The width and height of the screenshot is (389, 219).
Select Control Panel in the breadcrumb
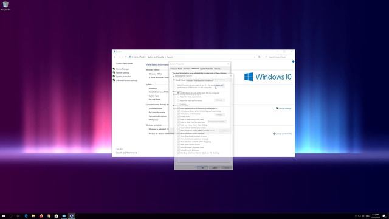tap(139, 57)
